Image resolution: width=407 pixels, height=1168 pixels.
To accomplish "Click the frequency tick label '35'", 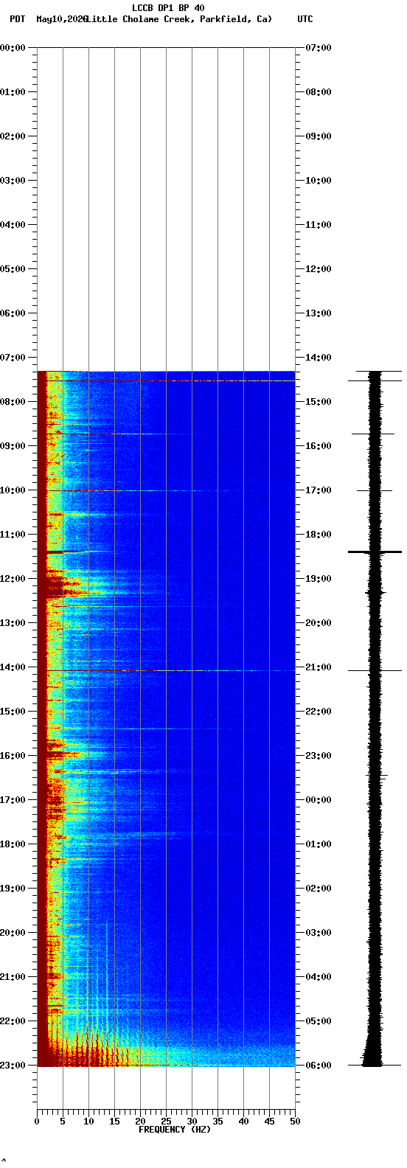I will [x=218, y=1122].
